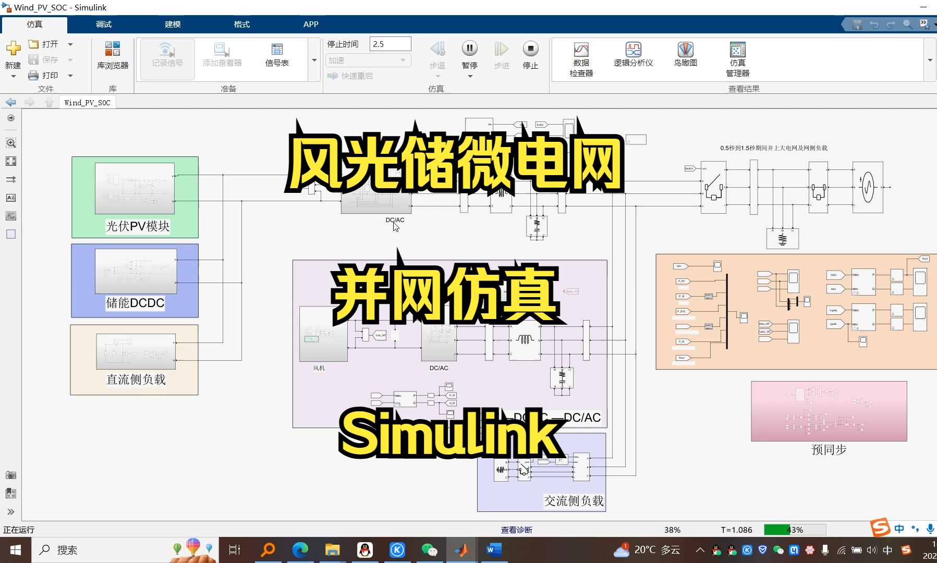
Task: Toggle Hide/Show Explorer Bar icon
Action: (10, 118)
